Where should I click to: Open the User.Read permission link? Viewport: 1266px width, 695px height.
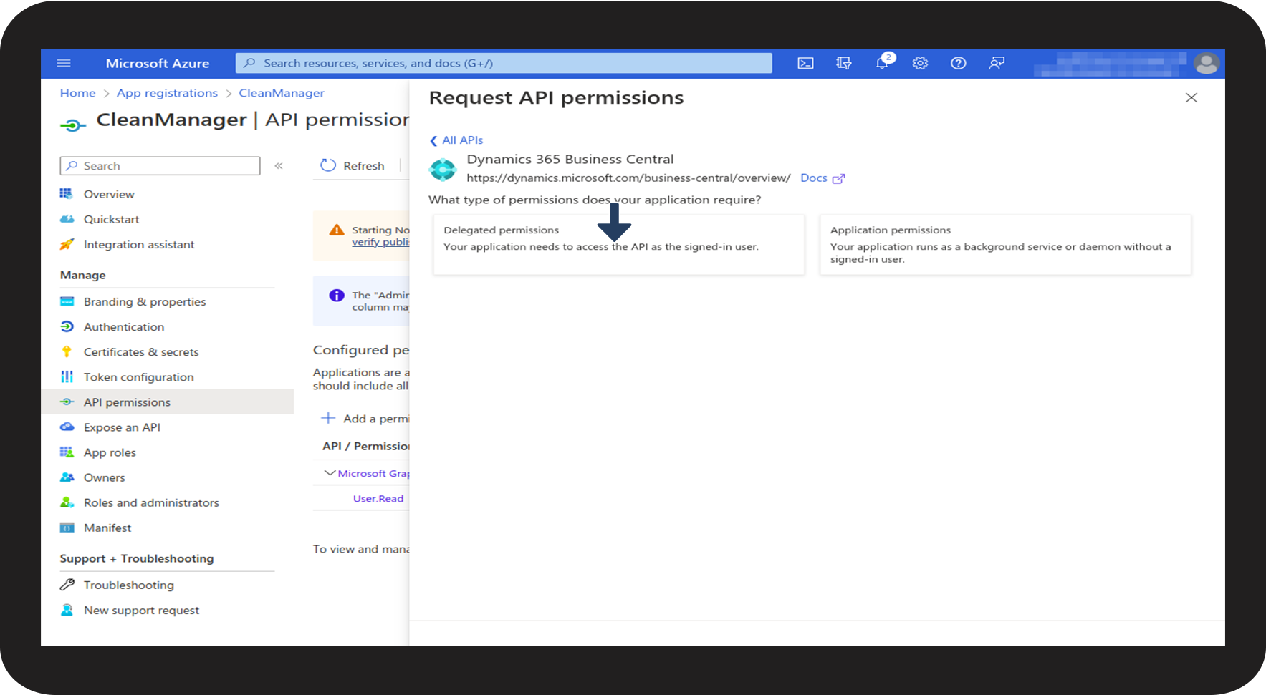click(378, 498)
